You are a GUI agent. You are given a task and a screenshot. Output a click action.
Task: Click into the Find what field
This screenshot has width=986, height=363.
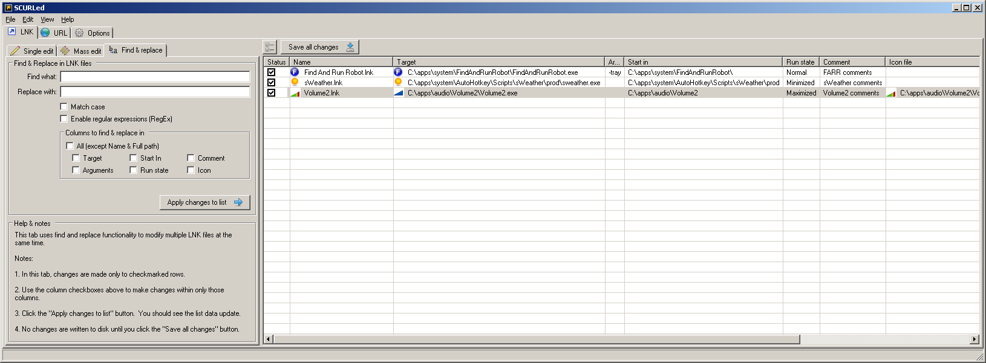(155, 77)
